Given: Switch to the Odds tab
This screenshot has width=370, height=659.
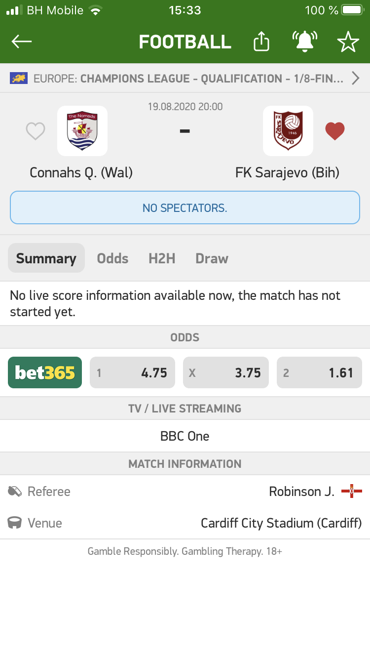Looking at the screenshot, I should [112, 258].
